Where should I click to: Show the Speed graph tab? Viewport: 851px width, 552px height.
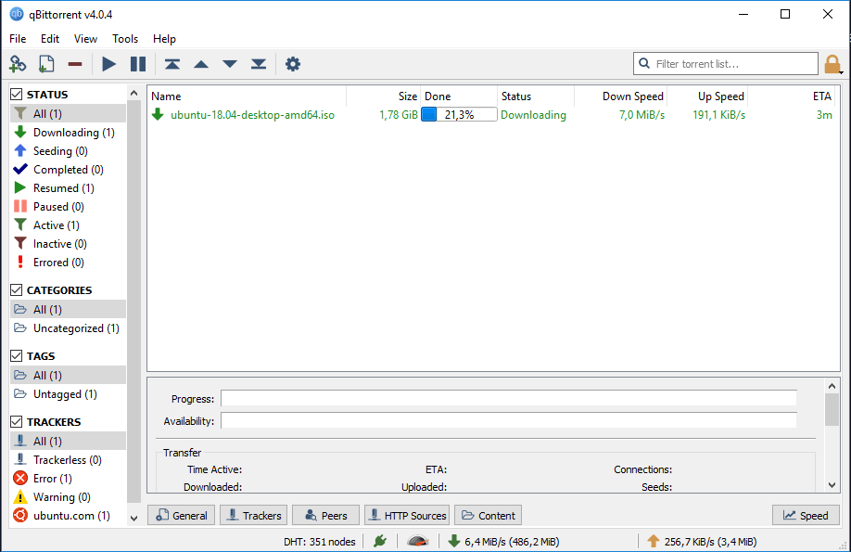(x=806, y=515)
